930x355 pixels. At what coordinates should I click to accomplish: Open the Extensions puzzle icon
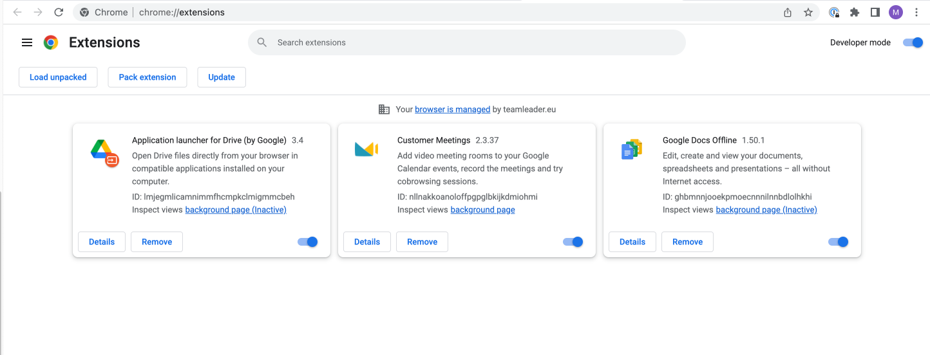855,12
